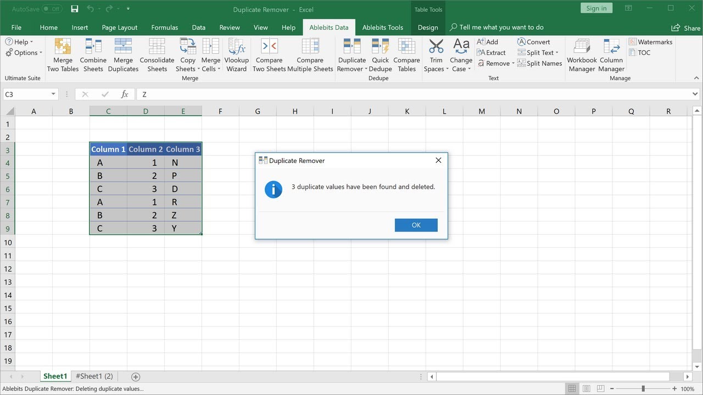Open the TOC tool

pyautogui.click(x=640, y=53)
